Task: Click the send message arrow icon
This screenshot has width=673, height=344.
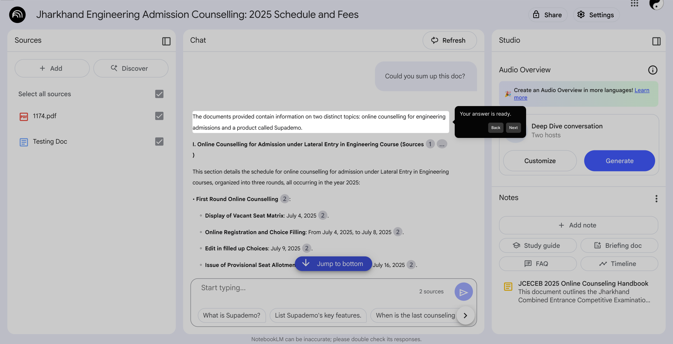Action: point(464,292)
